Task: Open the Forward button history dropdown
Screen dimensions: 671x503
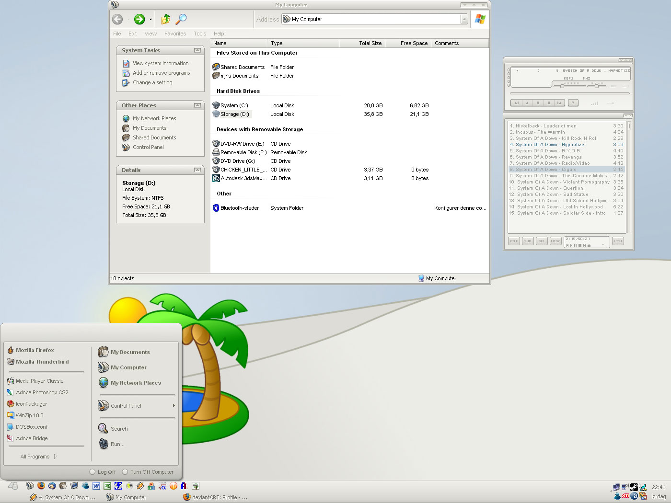Action: click(150, 20)
